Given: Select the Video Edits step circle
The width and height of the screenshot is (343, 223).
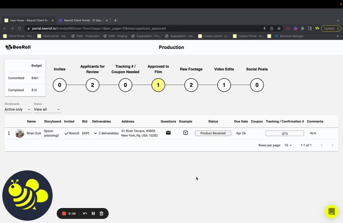Looking at the screenshot, I should [x=224, y=85].
